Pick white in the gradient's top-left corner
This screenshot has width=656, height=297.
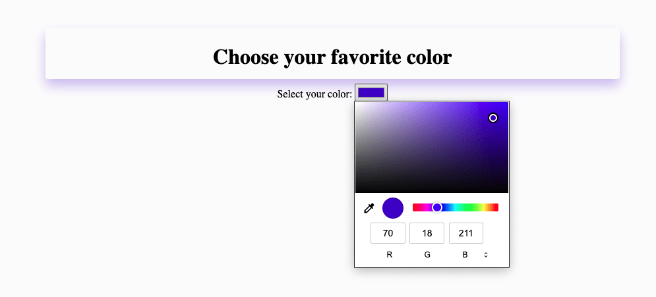pos(357,103)
